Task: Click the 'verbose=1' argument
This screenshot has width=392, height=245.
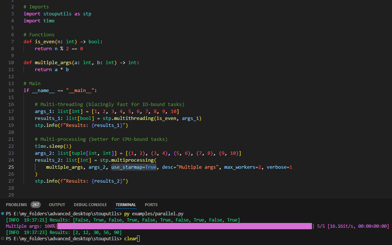Action: click(x=279, y=167)
